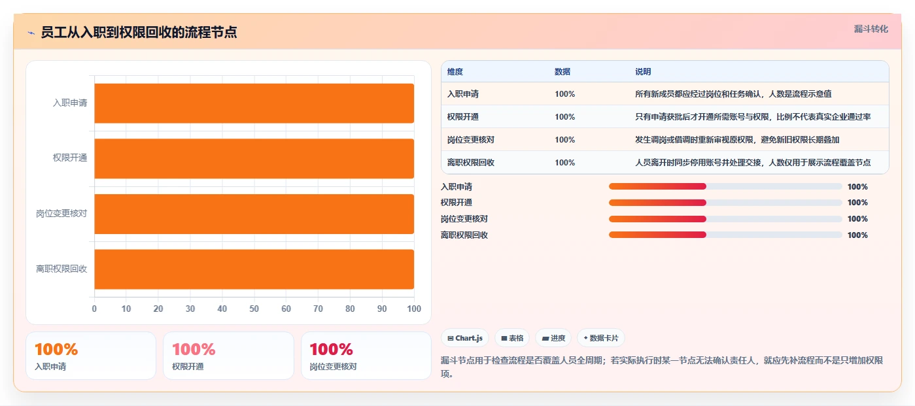Click the chart y-axis label 入职申请
The height and width of the screenshot is (406, 915).
coord(70,103)
